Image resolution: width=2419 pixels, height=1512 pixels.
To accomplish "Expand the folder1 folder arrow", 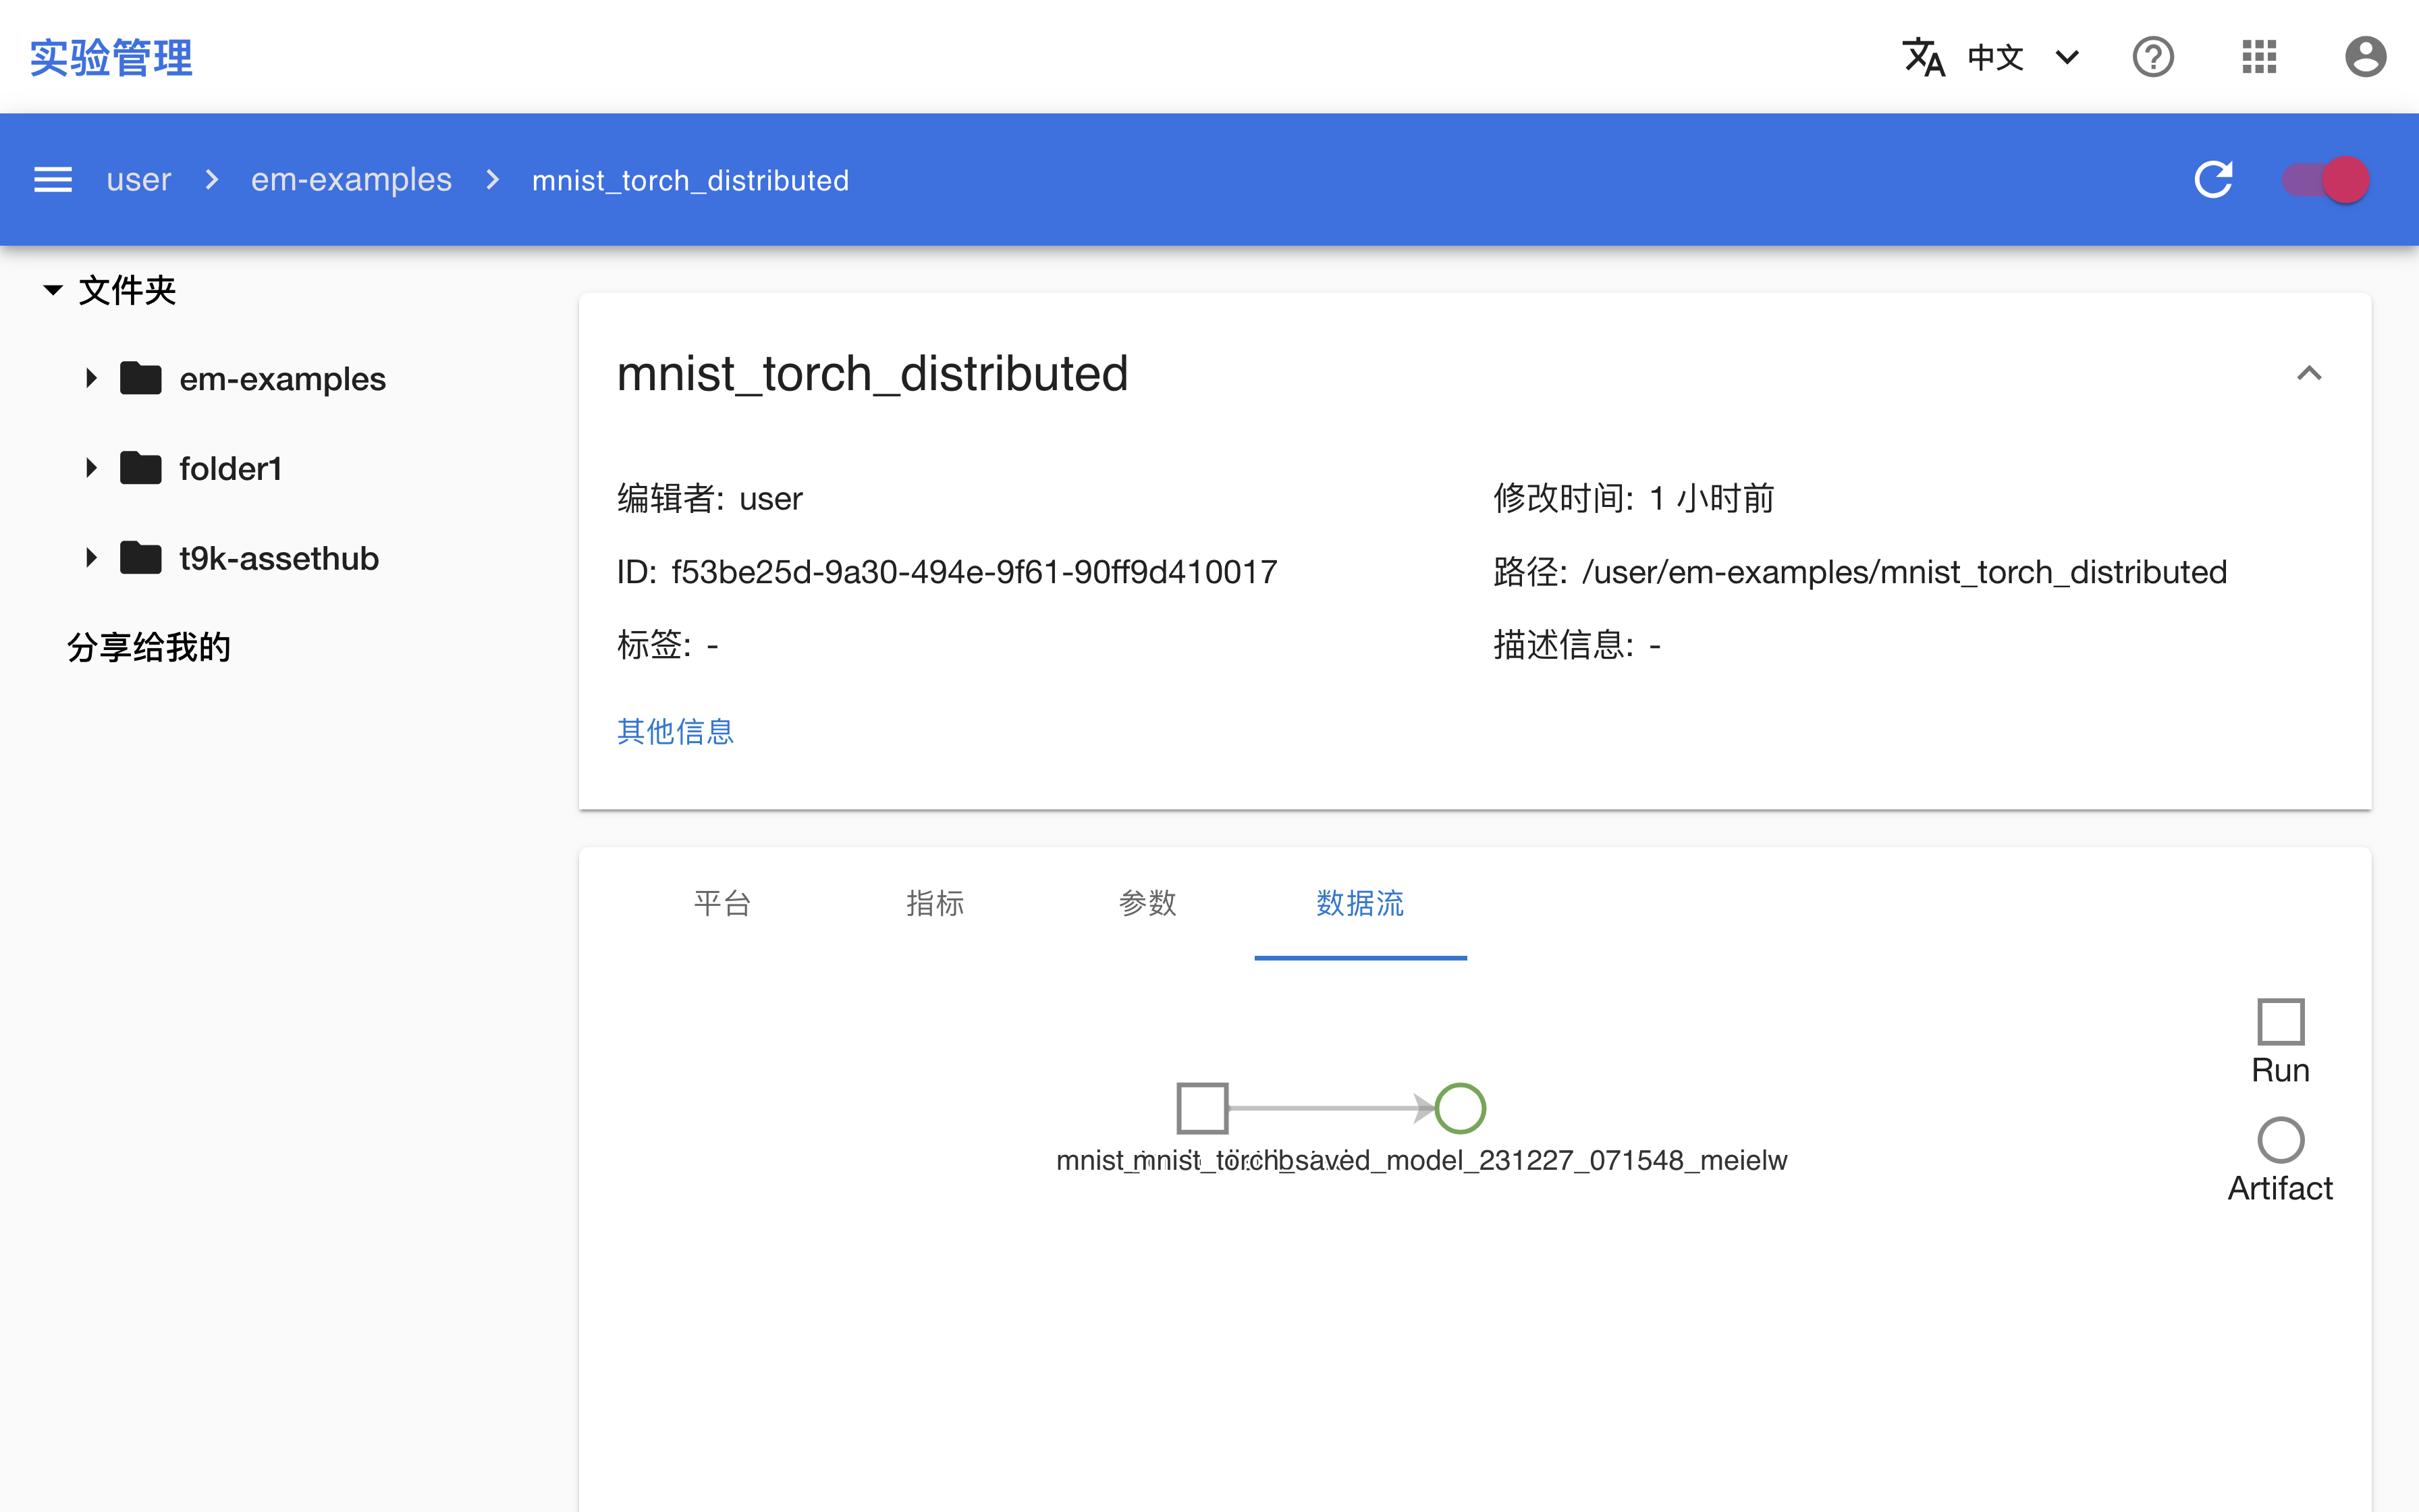I will pos(91,467).
